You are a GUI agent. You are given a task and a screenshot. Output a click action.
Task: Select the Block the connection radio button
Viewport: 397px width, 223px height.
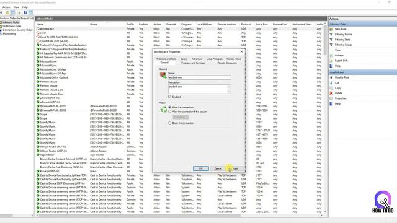(169, 123)
